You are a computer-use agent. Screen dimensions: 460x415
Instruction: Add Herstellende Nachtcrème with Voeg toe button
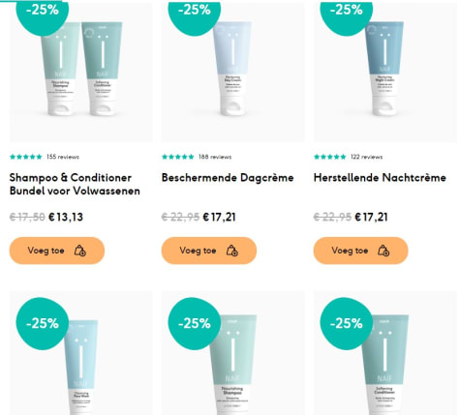tap(361, 251)
